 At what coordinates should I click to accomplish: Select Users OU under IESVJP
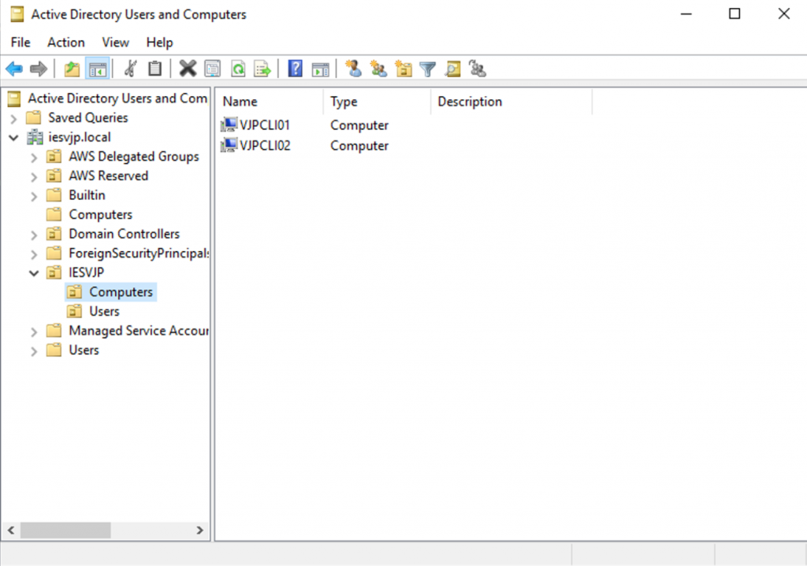coord(104,312)
